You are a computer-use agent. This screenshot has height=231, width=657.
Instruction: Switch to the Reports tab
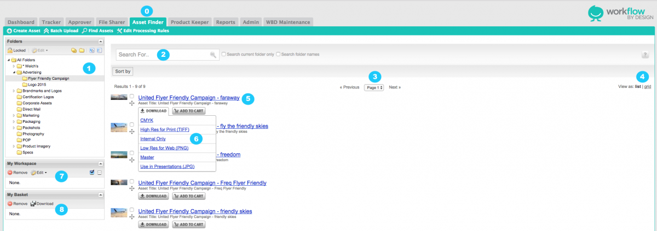(226, 22)
